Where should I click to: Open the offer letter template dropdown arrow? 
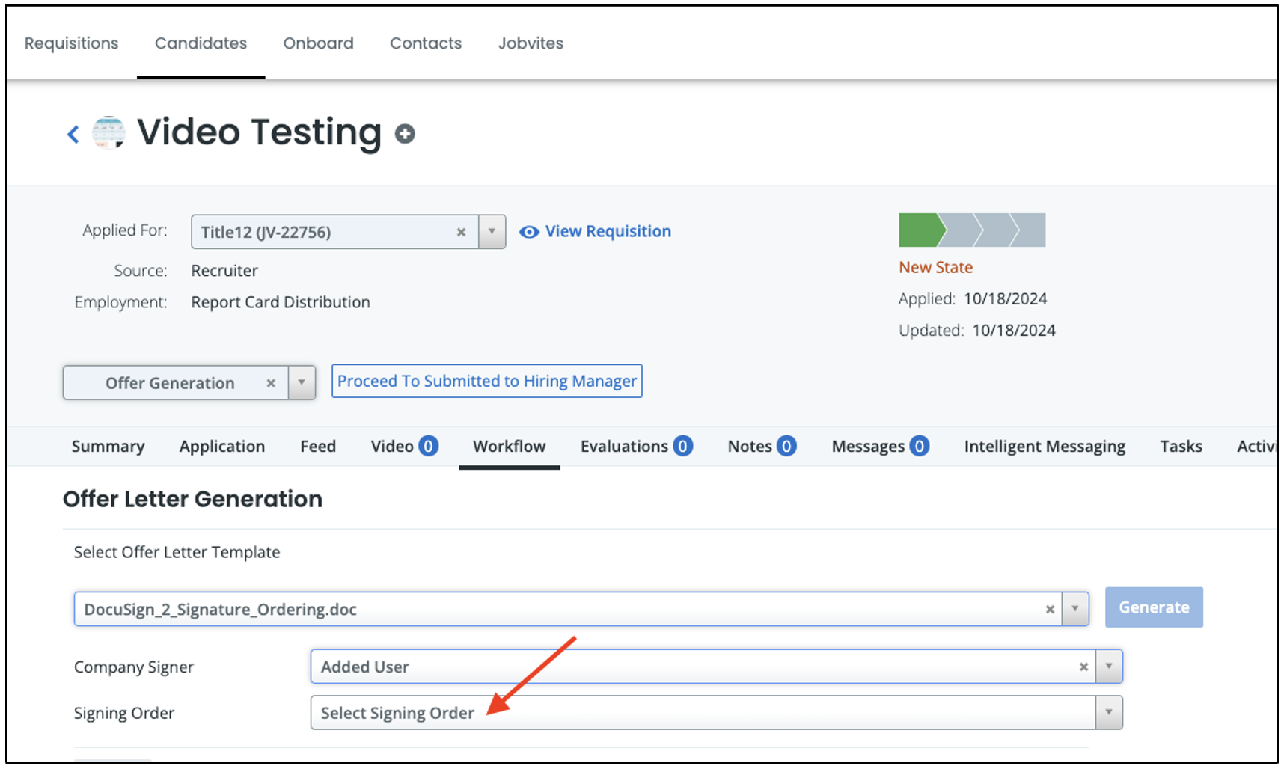coord(1075,609)
